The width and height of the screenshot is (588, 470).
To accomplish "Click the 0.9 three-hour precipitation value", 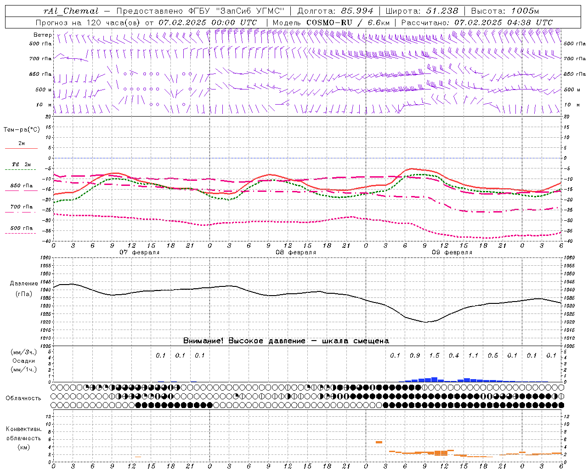I will [x=415, y=355].
